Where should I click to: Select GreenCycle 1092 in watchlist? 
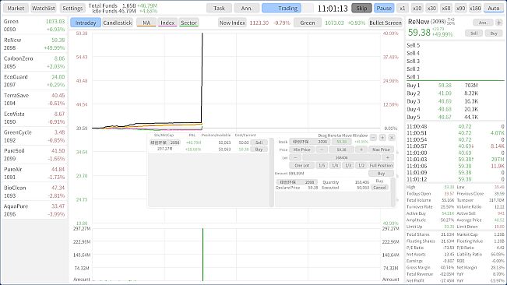pos(34,136)
